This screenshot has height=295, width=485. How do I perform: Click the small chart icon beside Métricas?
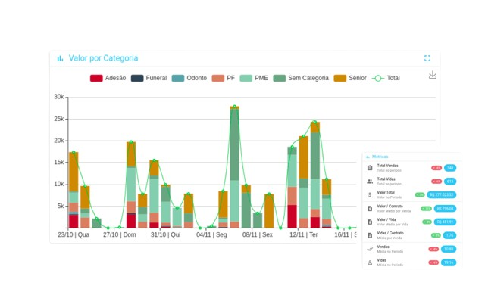point(368,157)
